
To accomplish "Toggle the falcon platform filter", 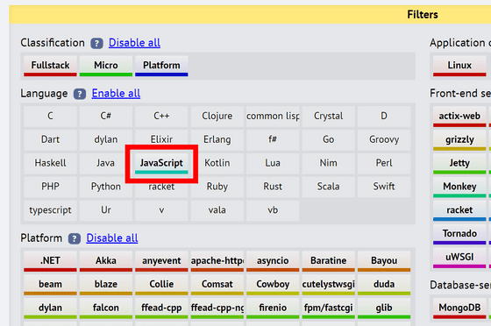I will (x=106, y=308).
